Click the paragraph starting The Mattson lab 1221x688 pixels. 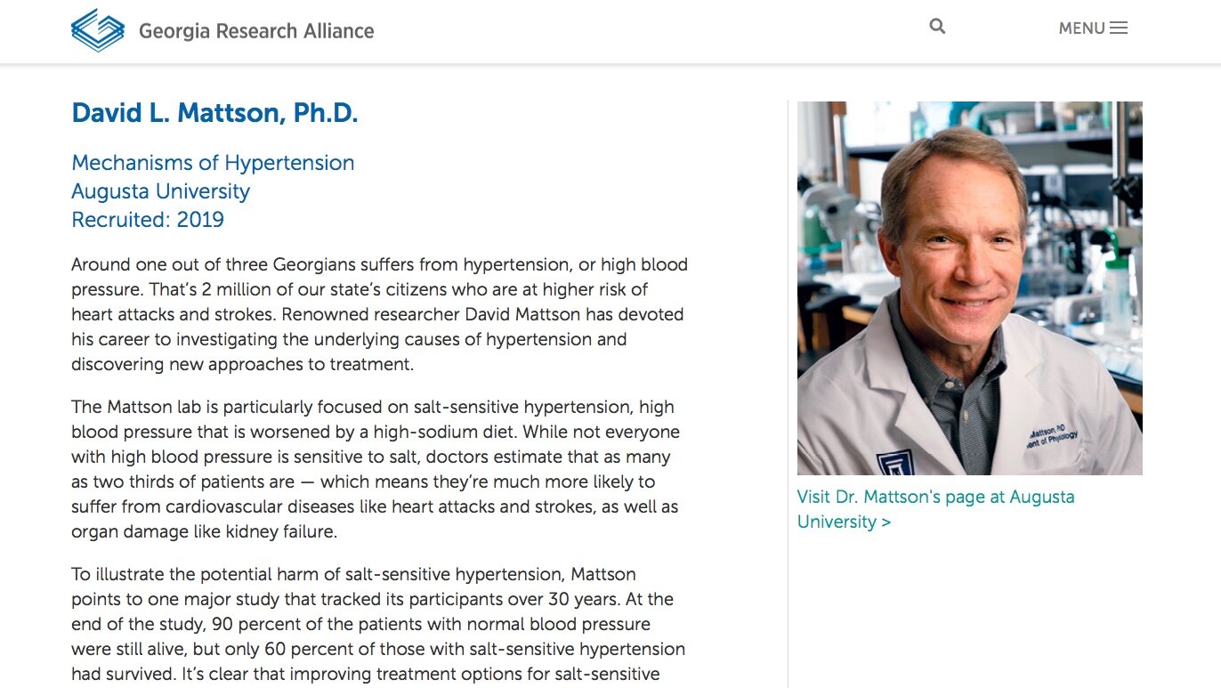point(376,469)
